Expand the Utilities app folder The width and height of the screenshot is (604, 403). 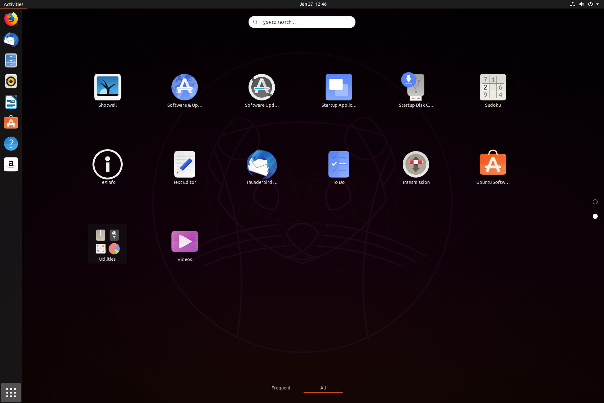click(x=107, y=243)
